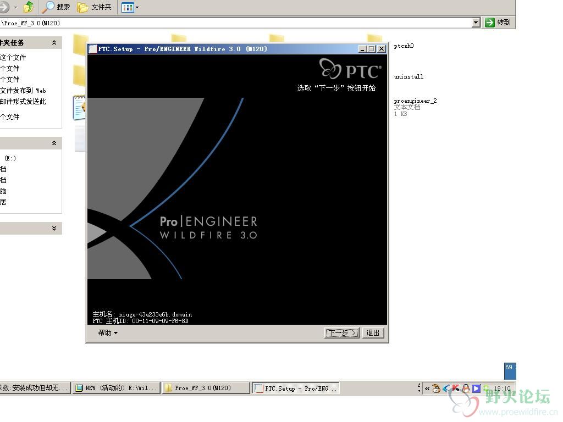This screenshot has height=422, width=563.
Task: Expand the address bar dropdown arrow
Action: (476, 23)
